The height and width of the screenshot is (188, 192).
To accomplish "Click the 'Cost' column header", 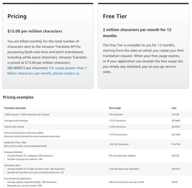I will pyautogui.click(x=174, y=108).
